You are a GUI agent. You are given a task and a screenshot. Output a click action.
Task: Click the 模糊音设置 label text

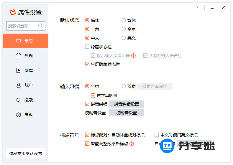tap(95, 113)
